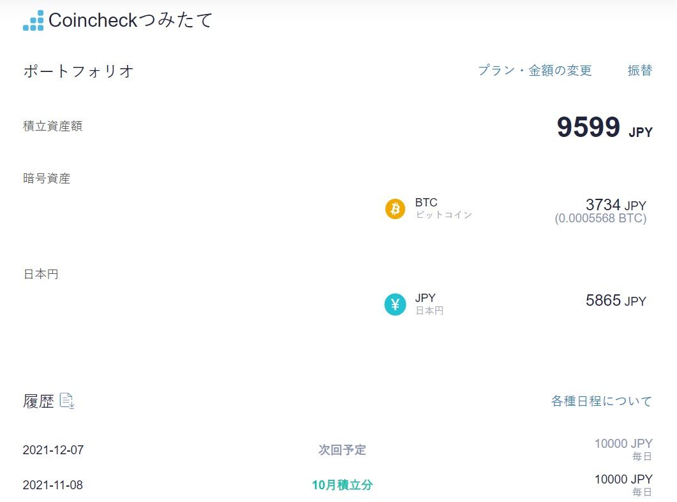Screen dimensions: 677x502
Task: Select the ポートフォリオ heading
Action: click(x=78, y=71)
